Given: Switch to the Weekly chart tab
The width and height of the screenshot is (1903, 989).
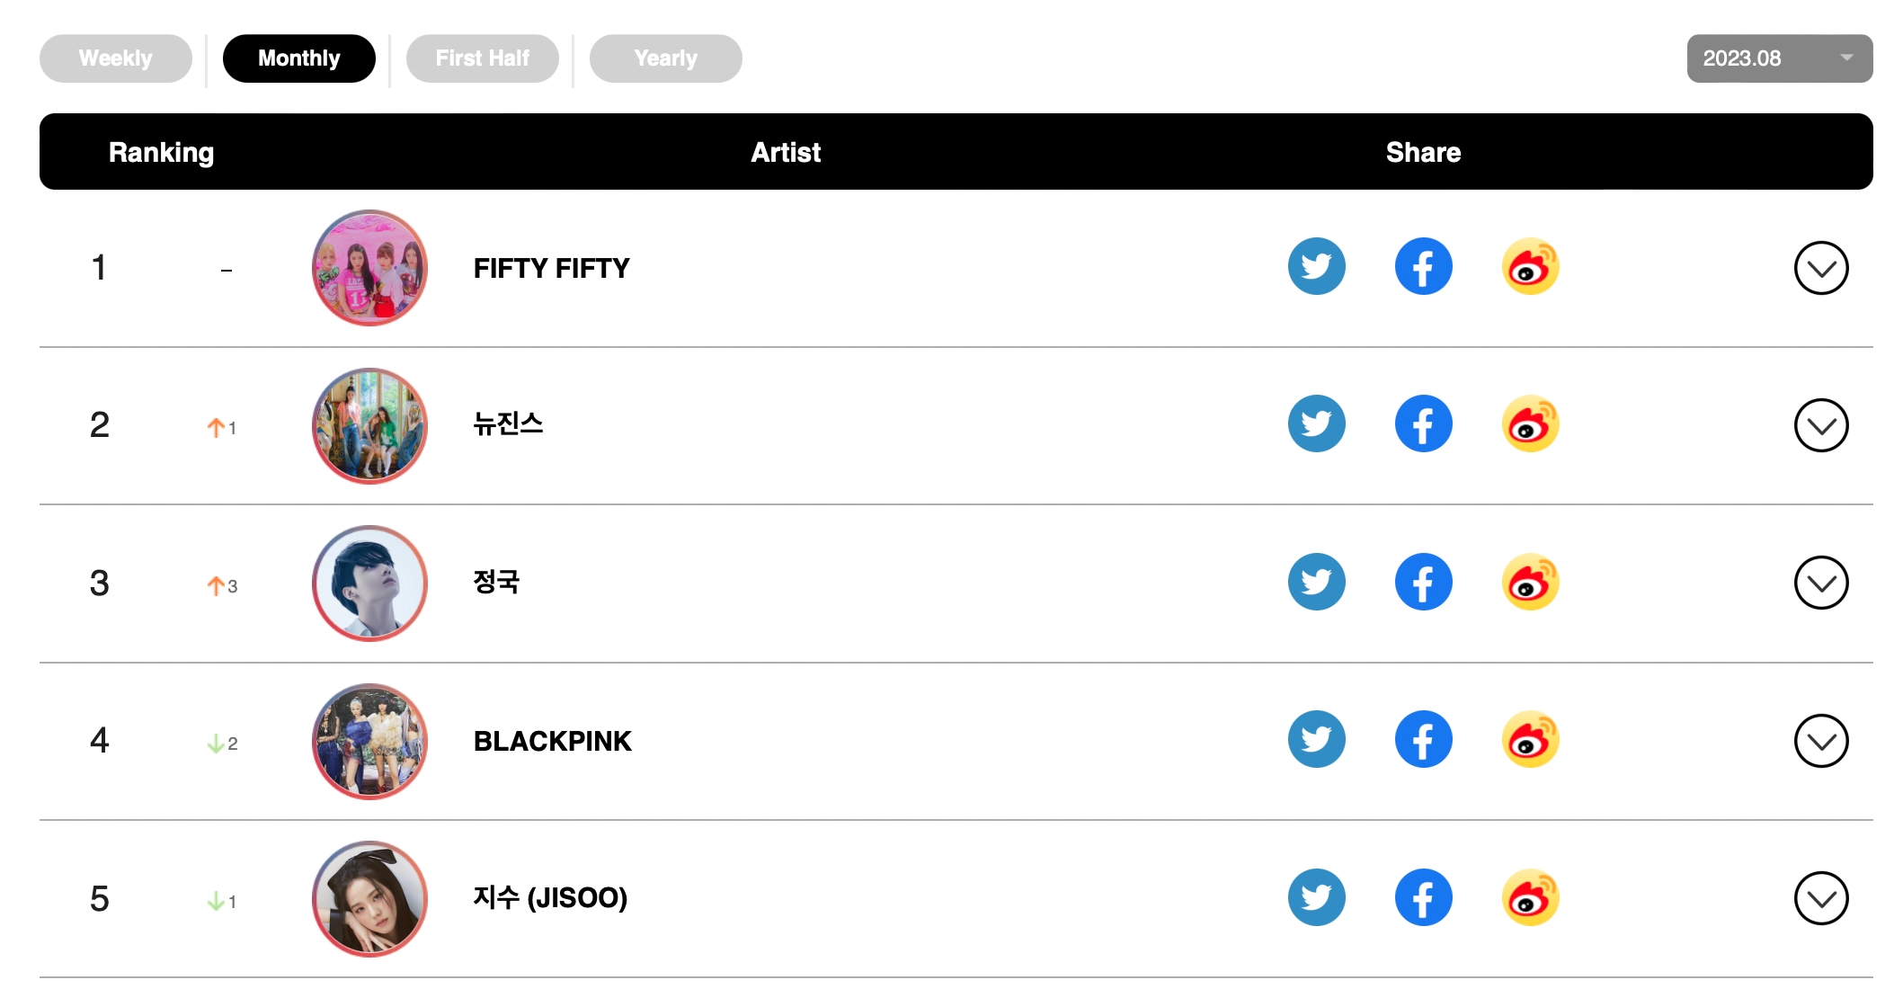Looking at the screenshot, I should pos(116,58).
